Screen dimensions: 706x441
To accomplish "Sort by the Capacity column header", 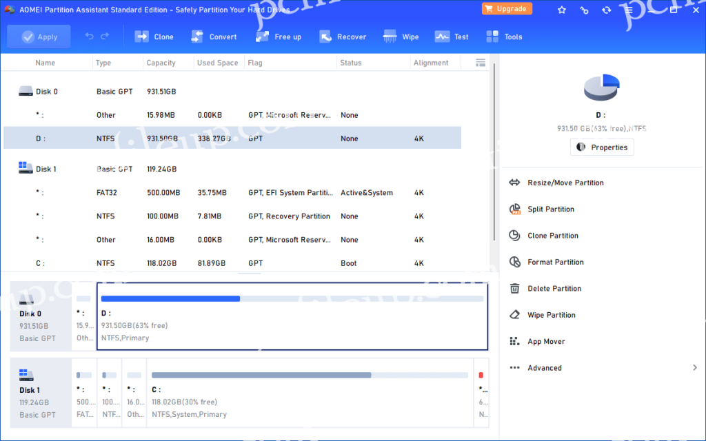I will 161,63.
